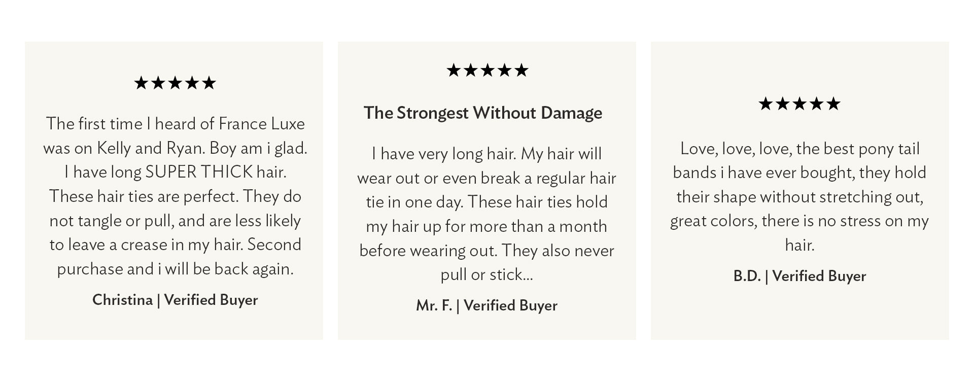The height and width of the screenshot is (381, 974).
Task: Click the fifth star in B.D.'s review
Action: (x=833, y=104)
